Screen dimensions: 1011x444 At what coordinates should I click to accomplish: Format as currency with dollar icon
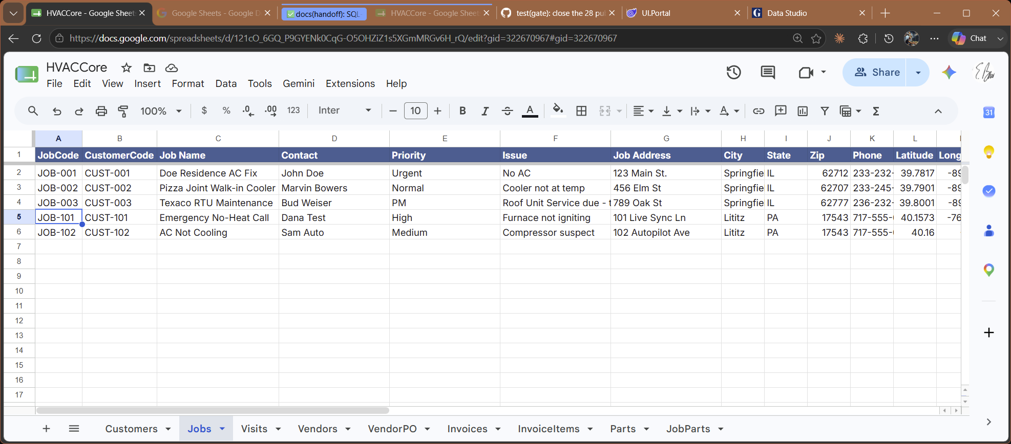coord(204,110)
